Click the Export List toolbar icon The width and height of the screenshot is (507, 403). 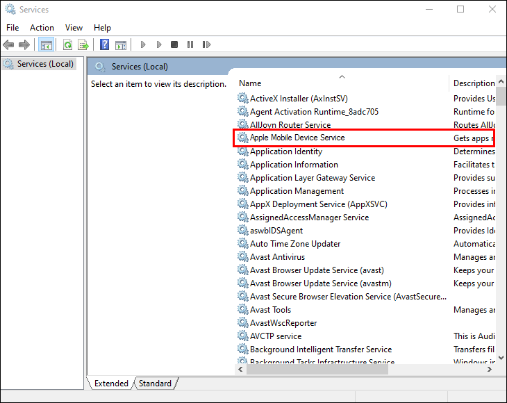(83, 44)
